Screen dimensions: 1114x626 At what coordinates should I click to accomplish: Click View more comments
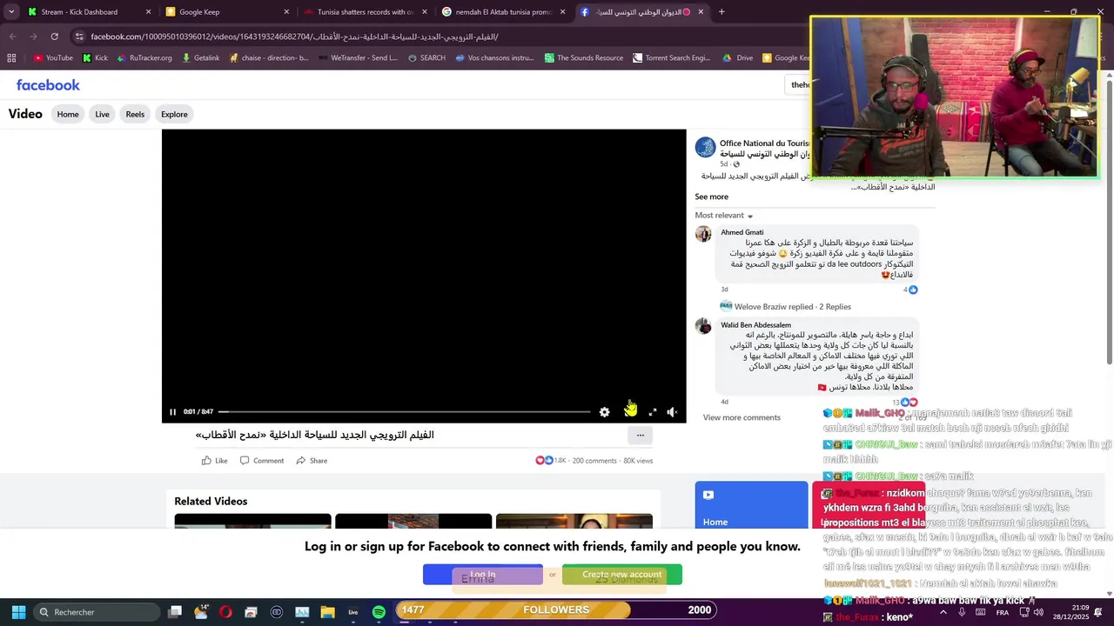tap(742, 417)
